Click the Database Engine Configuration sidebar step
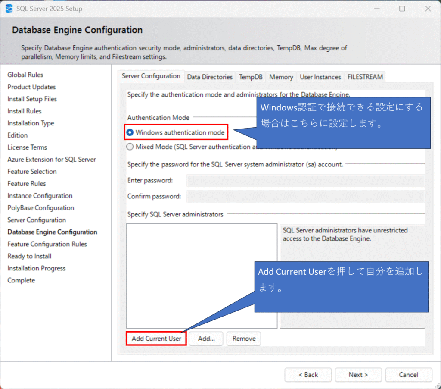This screenshot has width=441, height=389. pos(52,232)
